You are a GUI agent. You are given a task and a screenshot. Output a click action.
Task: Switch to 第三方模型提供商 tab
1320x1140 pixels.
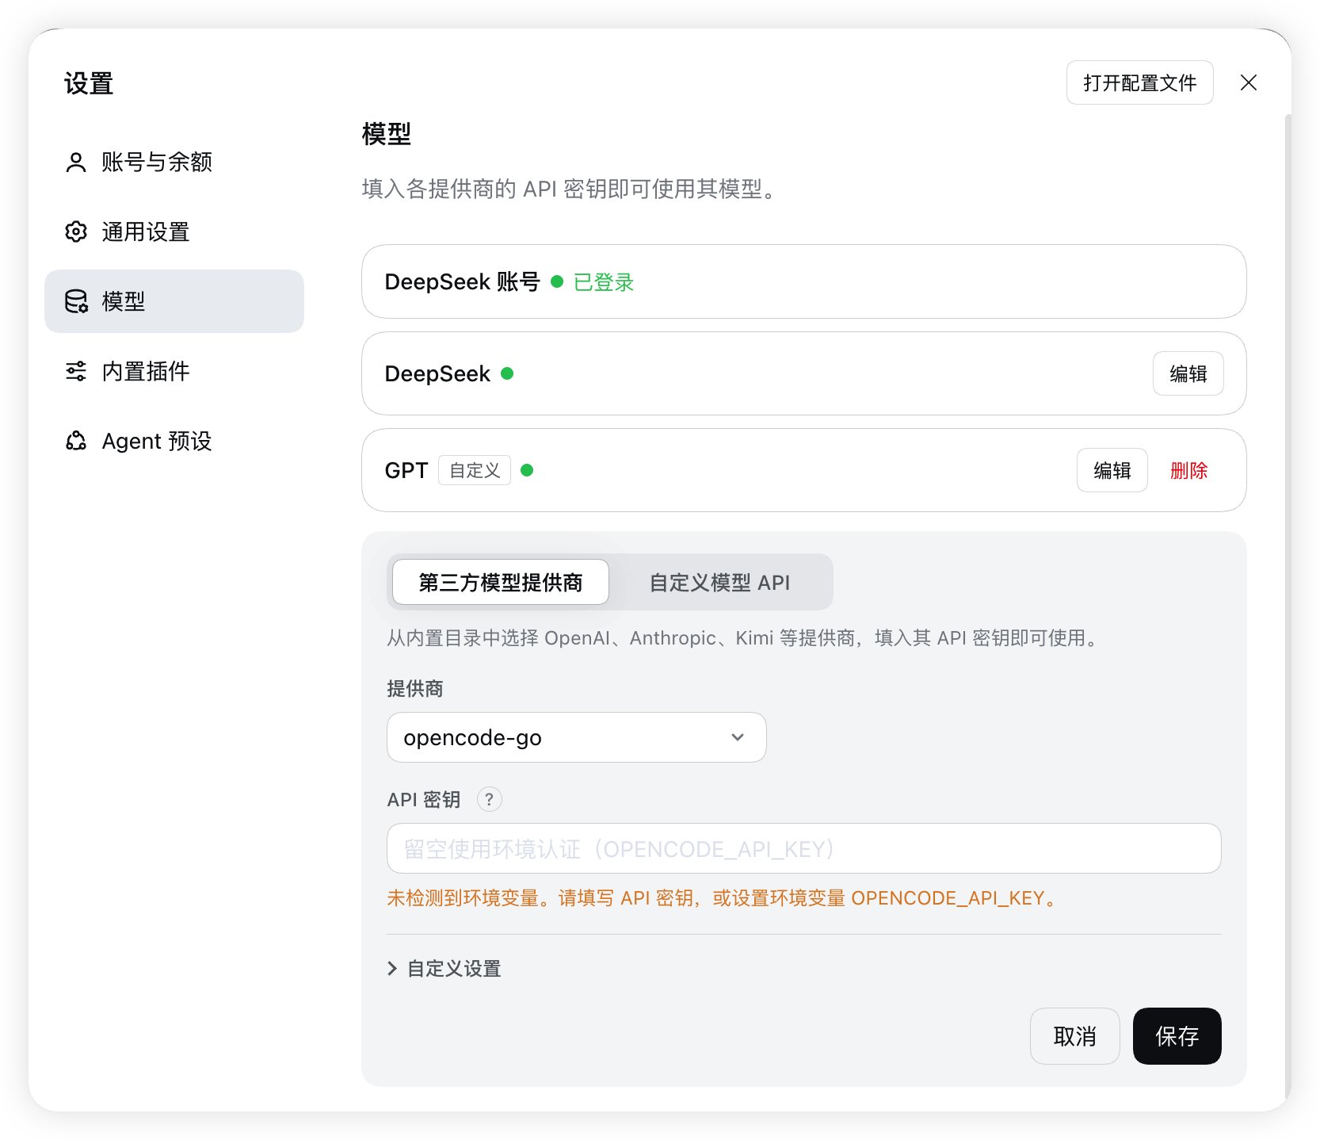point(501,583)
